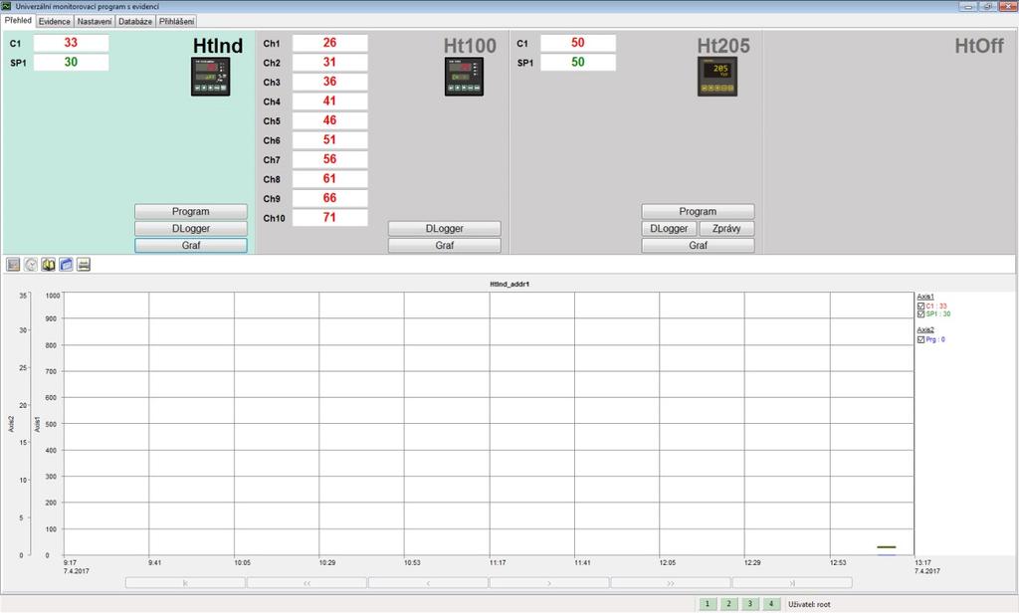
Task: Click the DLogger button in Ht100 panel
Action: tap(445, 228)
